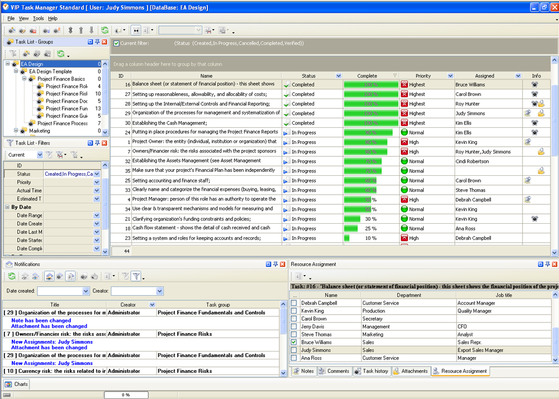Uncheck the Current filter checkbox
The image size is (559, 399).
click(x=116, y=44)
